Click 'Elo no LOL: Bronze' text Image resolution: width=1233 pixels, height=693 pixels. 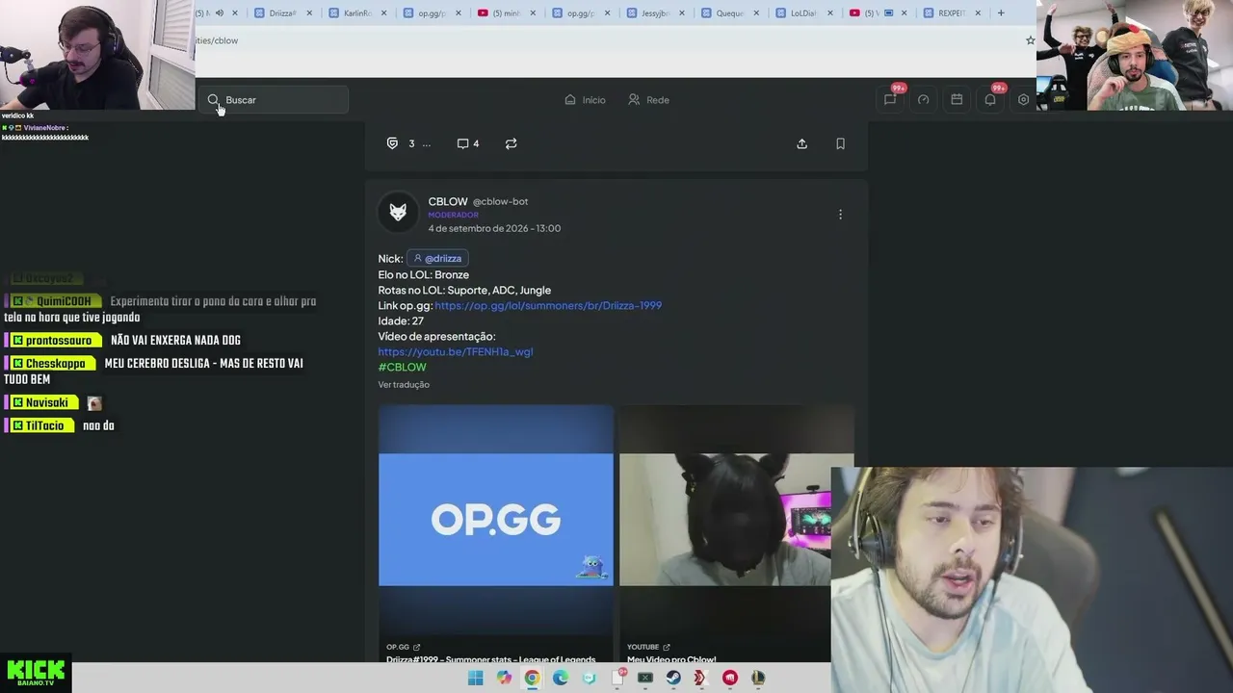coord(423,274)
